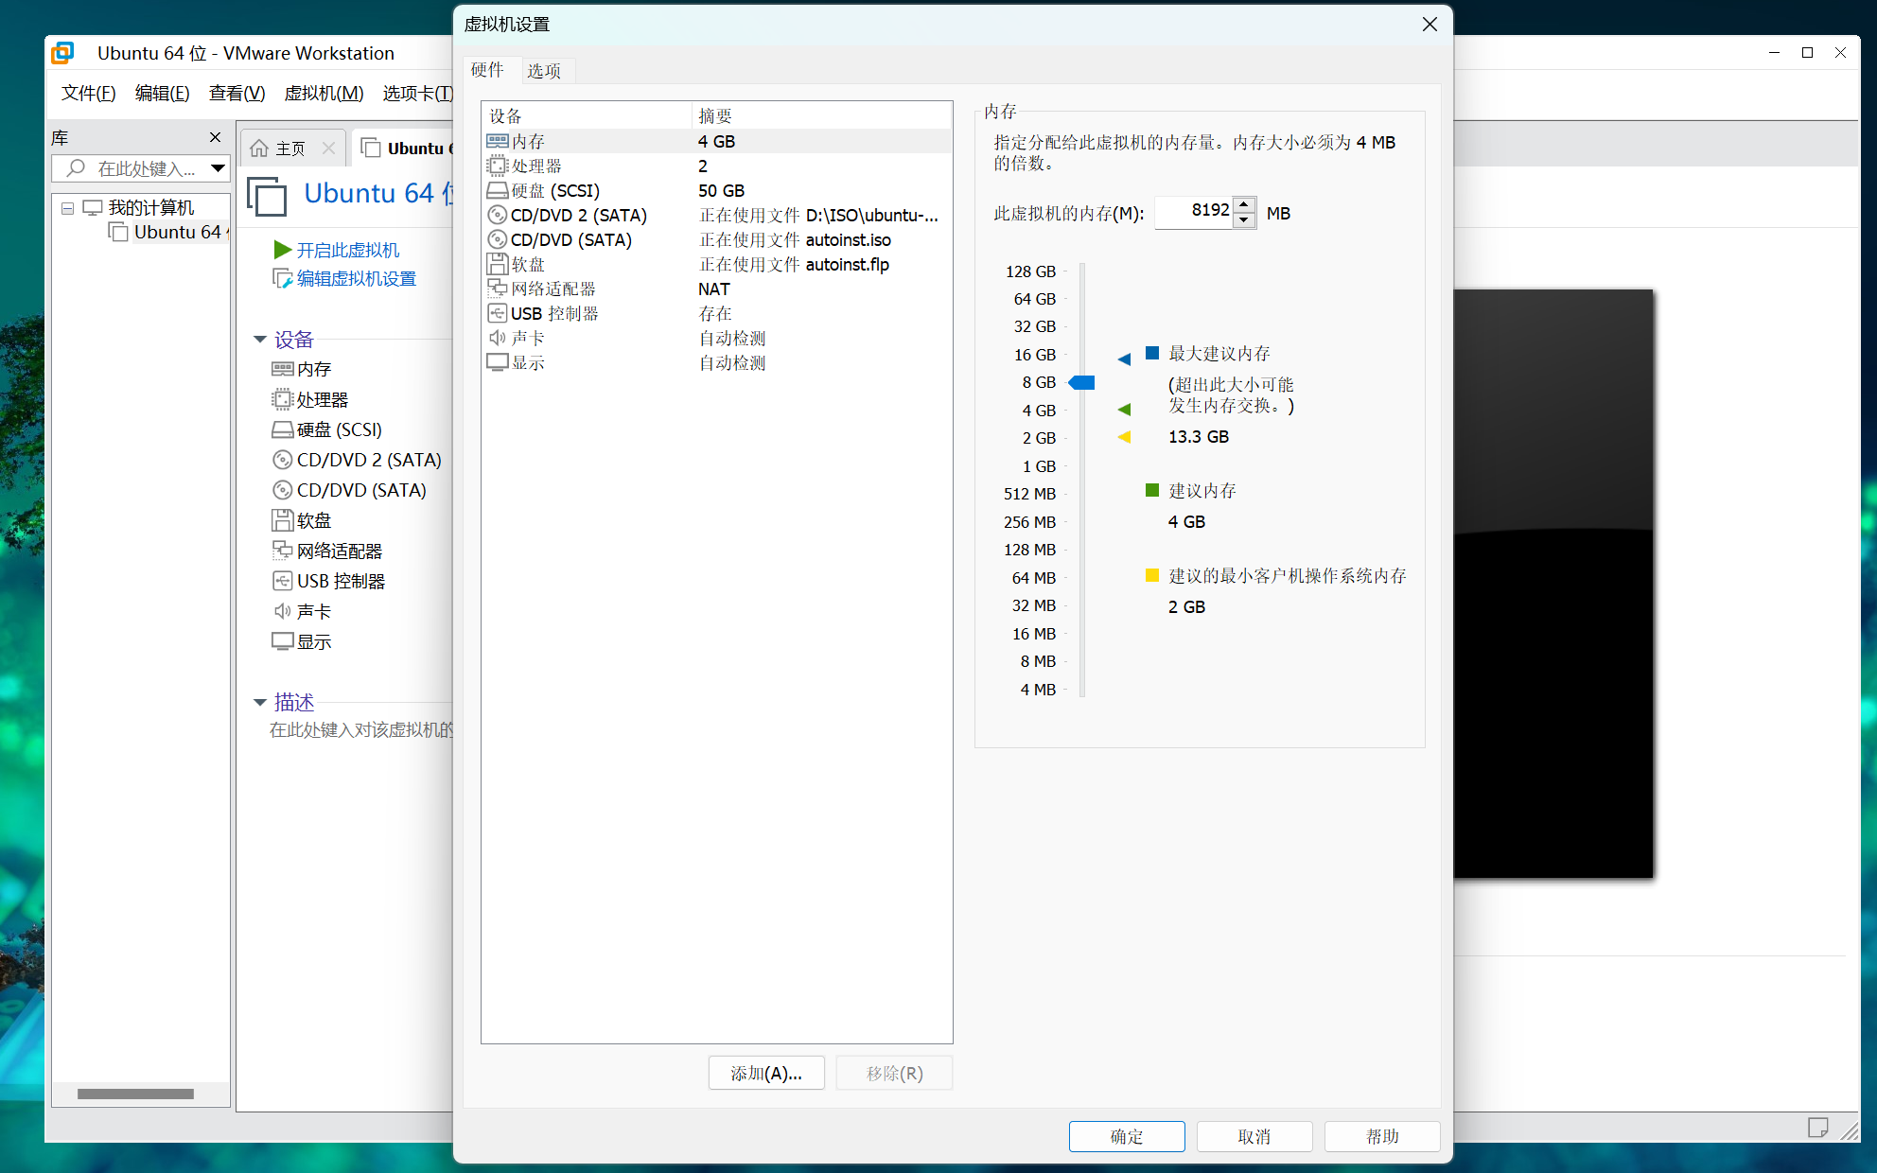1877x1173 pixels.
Task: Click the VM description text field
Action: 361,730
